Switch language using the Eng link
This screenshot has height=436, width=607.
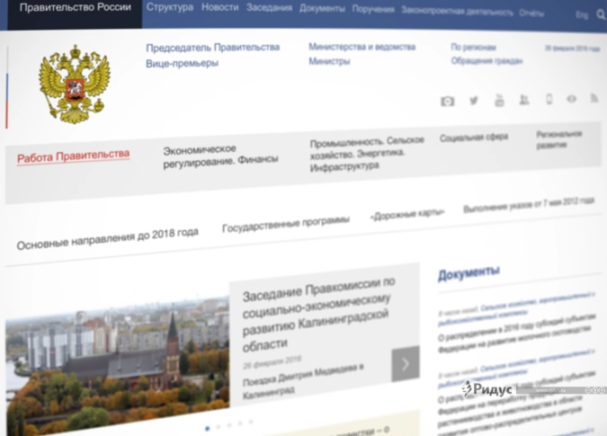[581, 15]
